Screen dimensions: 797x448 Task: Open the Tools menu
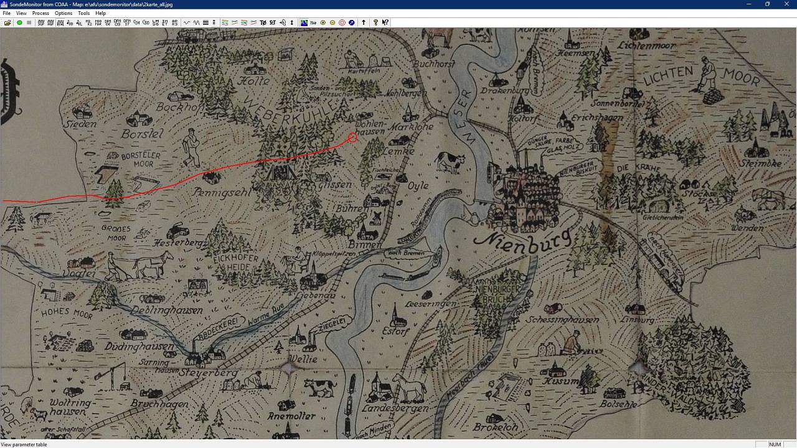pos(83,13)
